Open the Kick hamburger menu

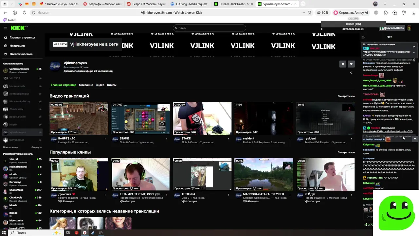[5, 28]
